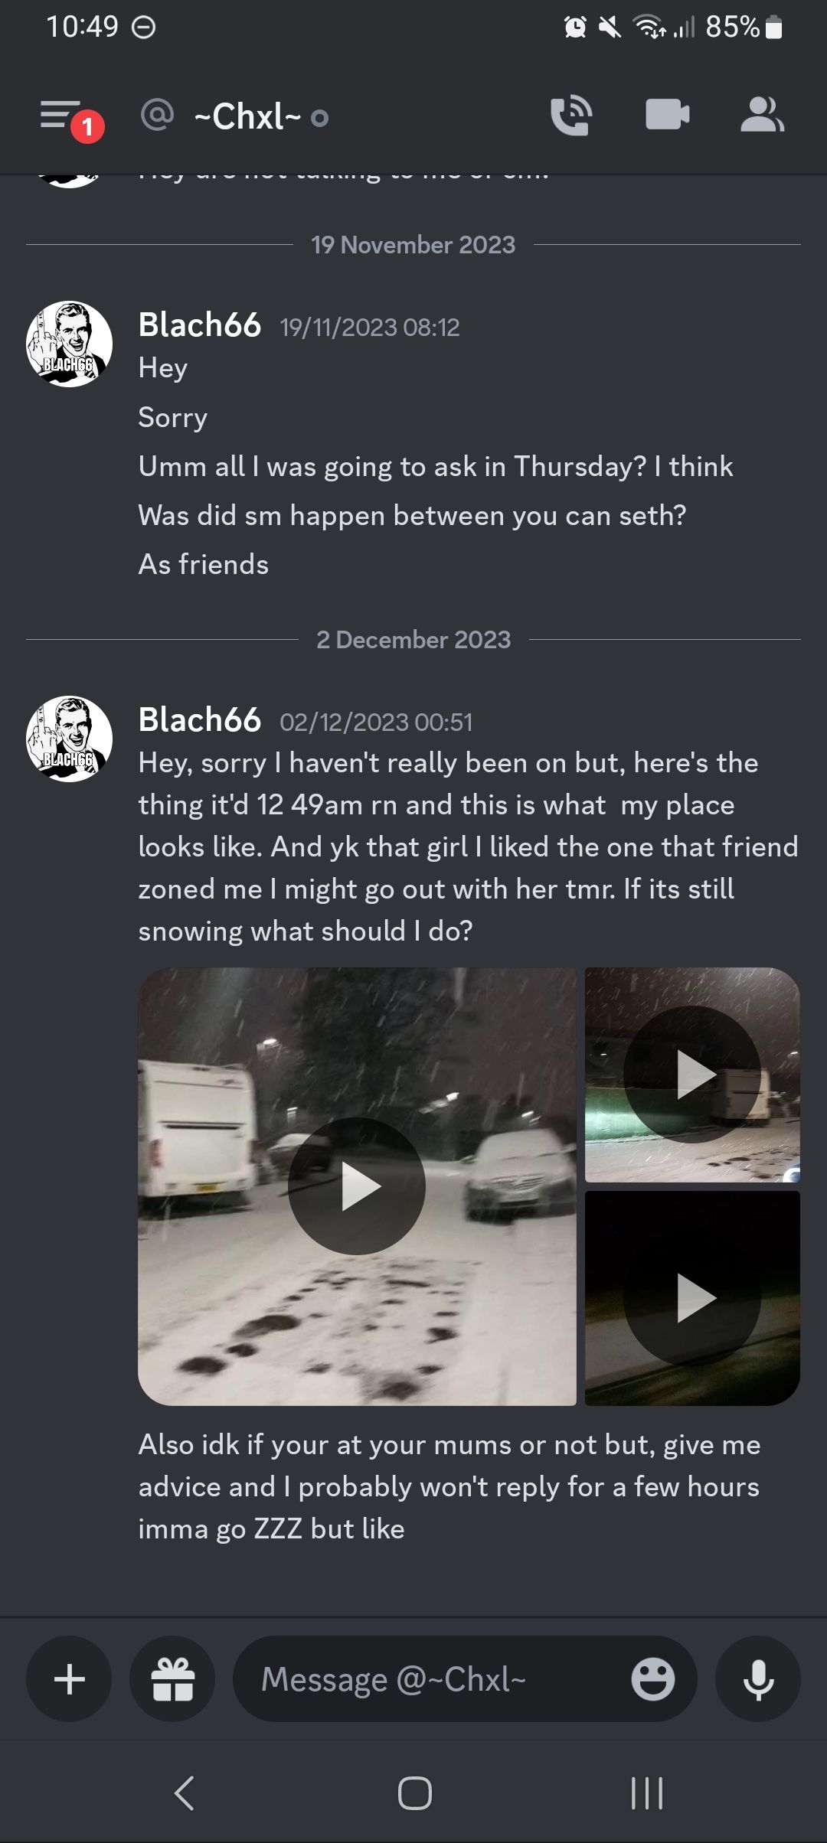Open Android recent apps button
Viewport: 827px width, 1843px height.
click(x=647, y=1792)
